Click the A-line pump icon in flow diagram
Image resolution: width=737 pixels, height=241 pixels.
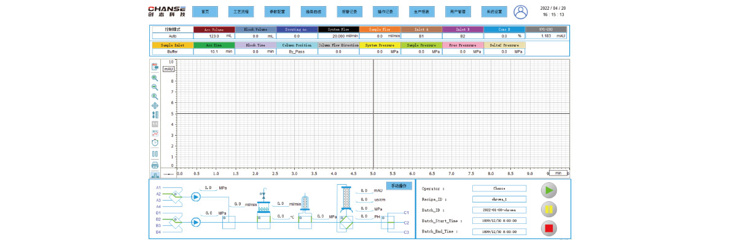pos(195,196)
